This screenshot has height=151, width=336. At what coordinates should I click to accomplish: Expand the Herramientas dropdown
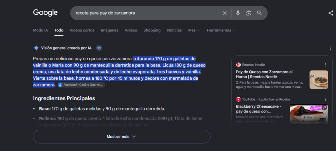coord(221,30)
